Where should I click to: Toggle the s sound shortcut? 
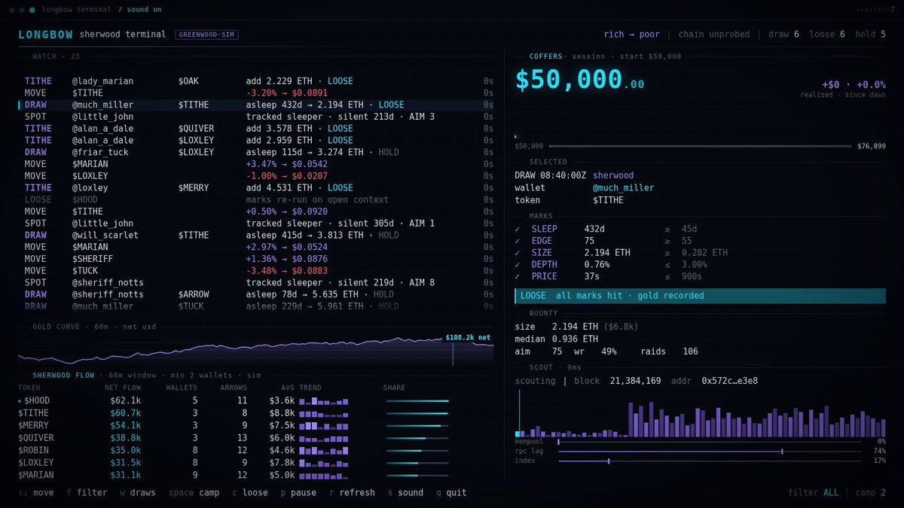405,493
